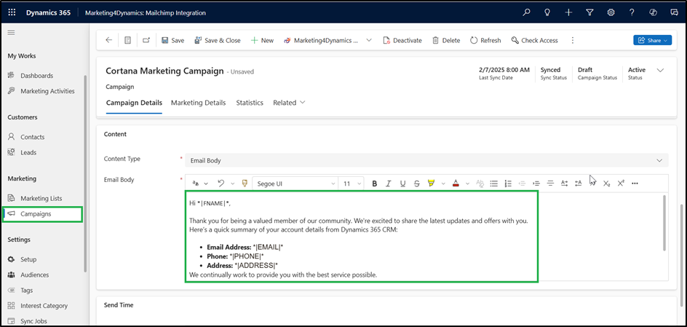Viewport: 687px width, 327px height.
Task: Click the Marketing4Dynamics command
Action: click(x=321, y=40)
